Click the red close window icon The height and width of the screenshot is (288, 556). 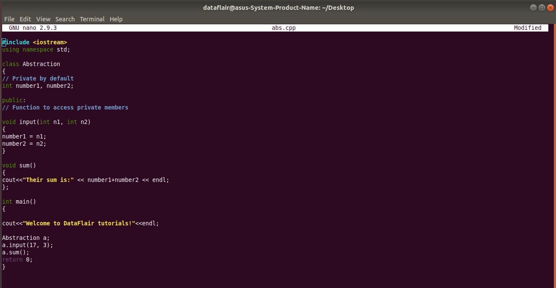pyautogui.click(x=551, y=7)
